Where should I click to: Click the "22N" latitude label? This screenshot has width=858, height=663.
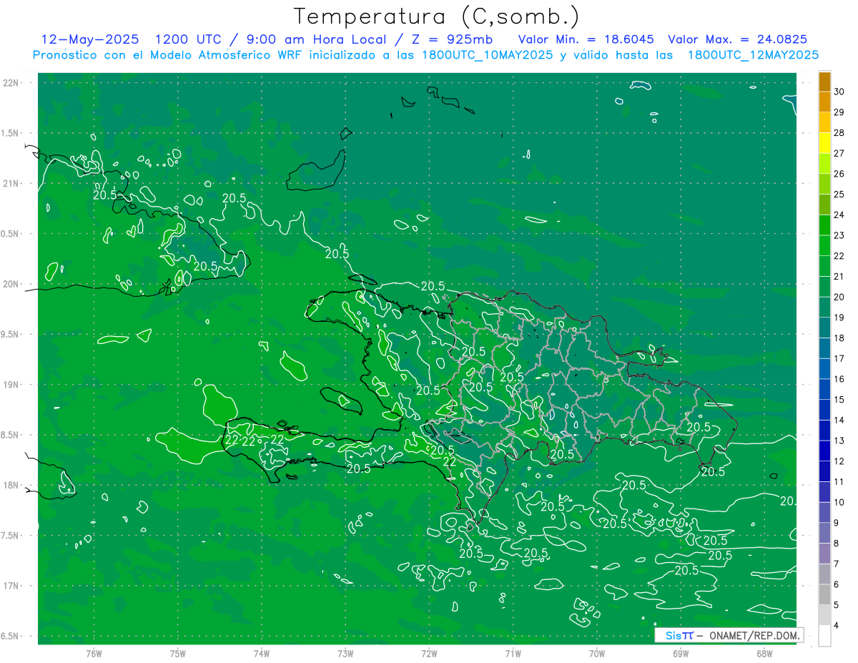coord(11,83)
